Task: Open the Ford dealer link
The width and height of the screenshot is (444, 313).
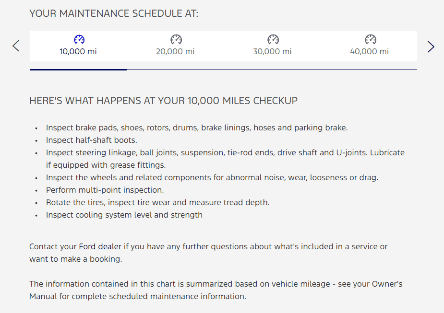Action: coord(100,246)
